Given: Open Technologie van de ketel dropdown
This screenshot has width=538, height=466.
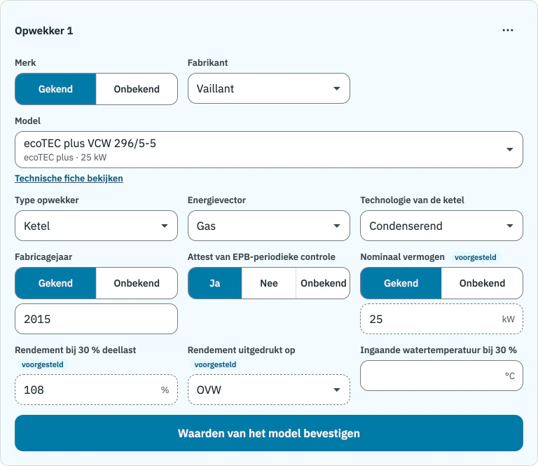Looking at the screenshot, I should (441, 226).
